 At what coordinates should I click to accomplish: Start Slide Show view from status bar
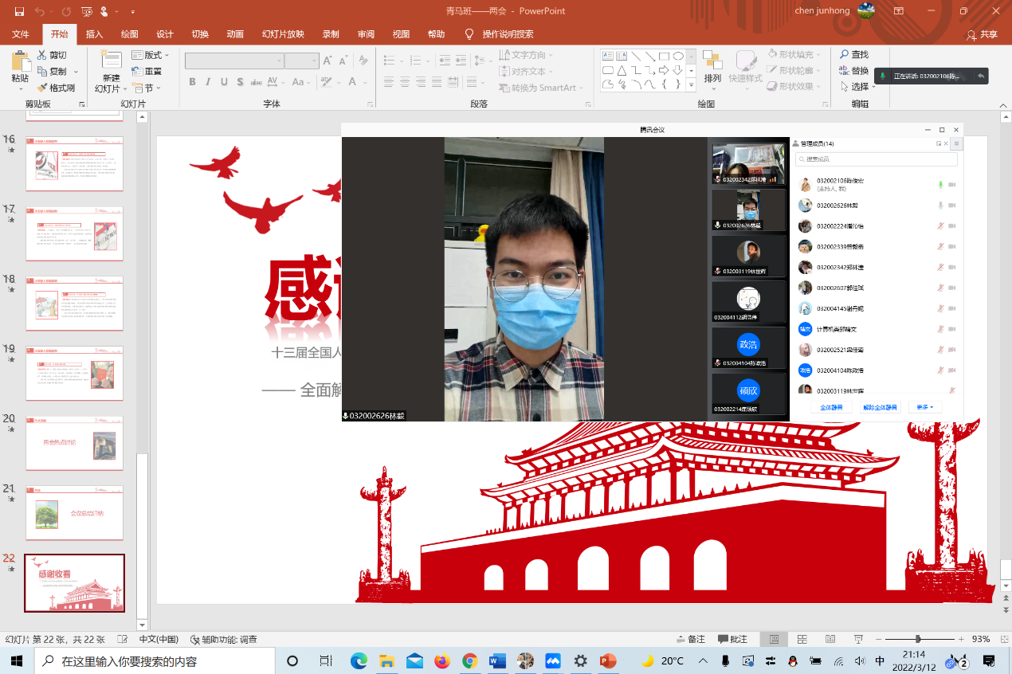point(857,639)
